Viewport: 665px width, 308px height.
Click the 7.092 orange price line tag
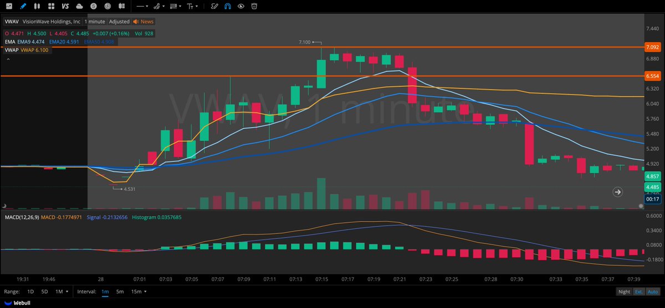[652, 48]
